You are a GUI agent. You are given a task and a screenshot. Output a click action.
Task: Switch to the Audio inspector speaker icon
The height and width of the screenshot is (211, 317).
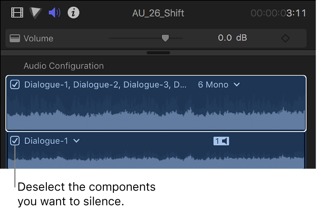pyautogui.click(x=54, y=13)
